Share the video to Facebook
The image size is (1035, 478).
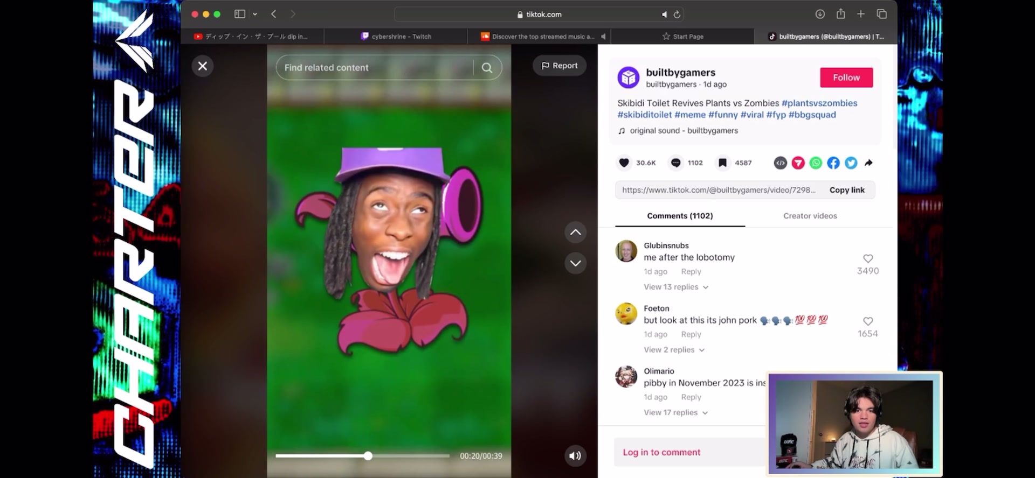(x=833, y=163)
